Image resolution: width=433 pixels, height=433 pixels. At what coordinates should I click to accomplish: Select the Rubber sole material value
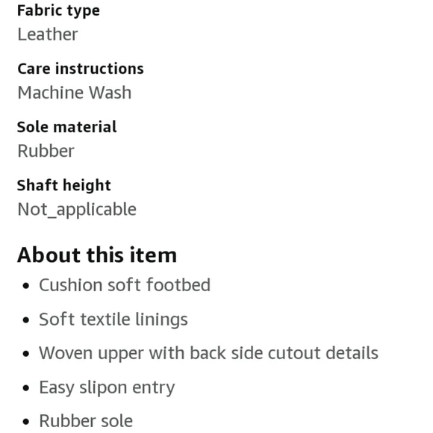click(46, 151)
